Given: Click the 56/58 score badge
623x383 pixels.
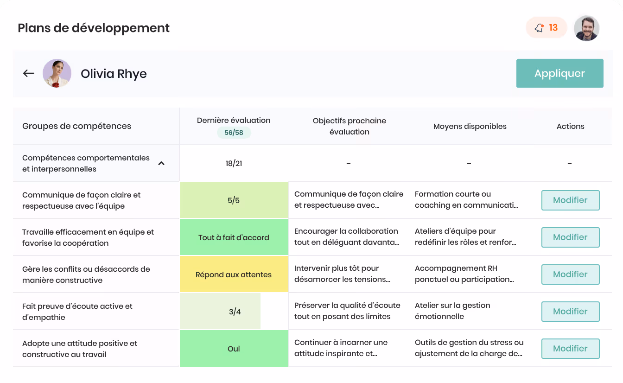Looking at the screenshot, I should coord(234,133).
